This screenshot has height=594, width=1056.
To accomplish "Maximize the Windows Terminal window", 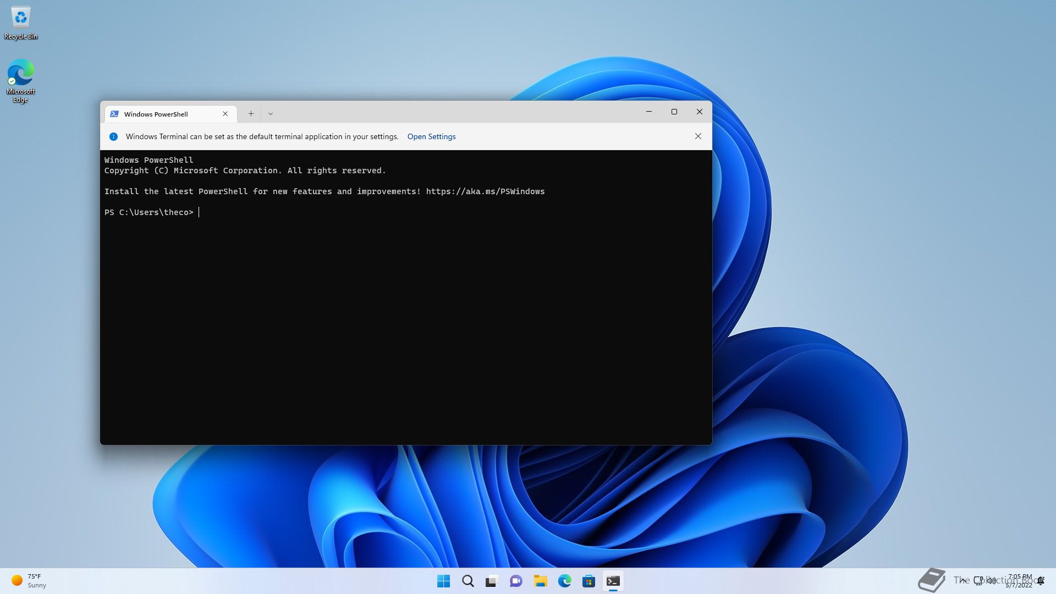I will click(x=674, y=112).
